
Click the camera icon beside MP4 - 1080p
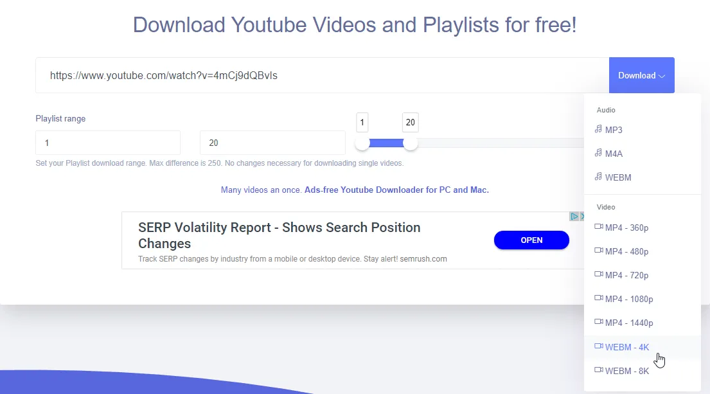pyautogui.click(x=599, y=298)
